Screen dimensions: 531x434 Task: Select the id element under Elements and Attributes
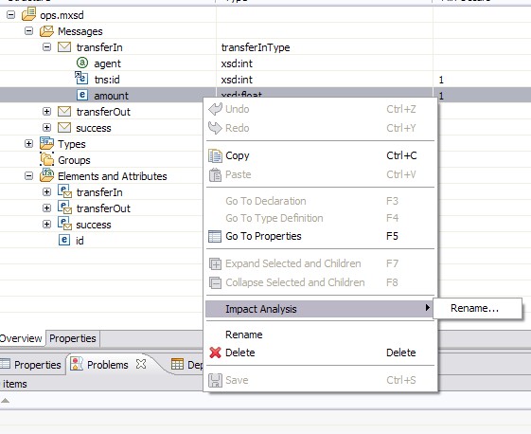[80, 241]
